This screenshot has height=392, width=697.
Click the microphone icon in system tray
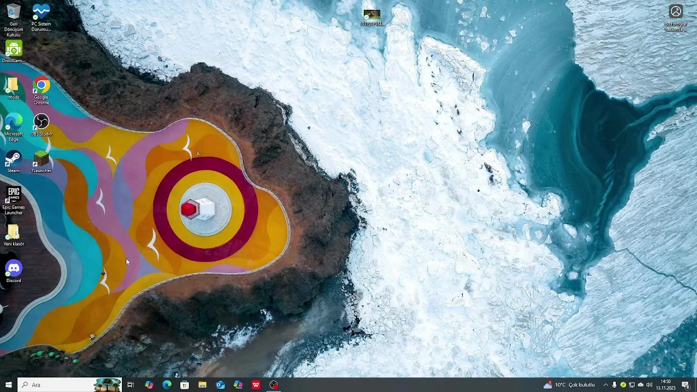coord(614,385)
